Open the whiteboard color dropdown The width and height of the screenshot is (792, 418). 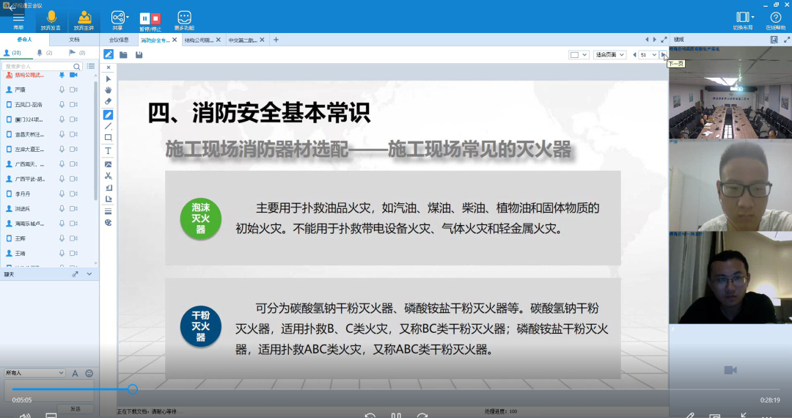[x=579, y=54]
